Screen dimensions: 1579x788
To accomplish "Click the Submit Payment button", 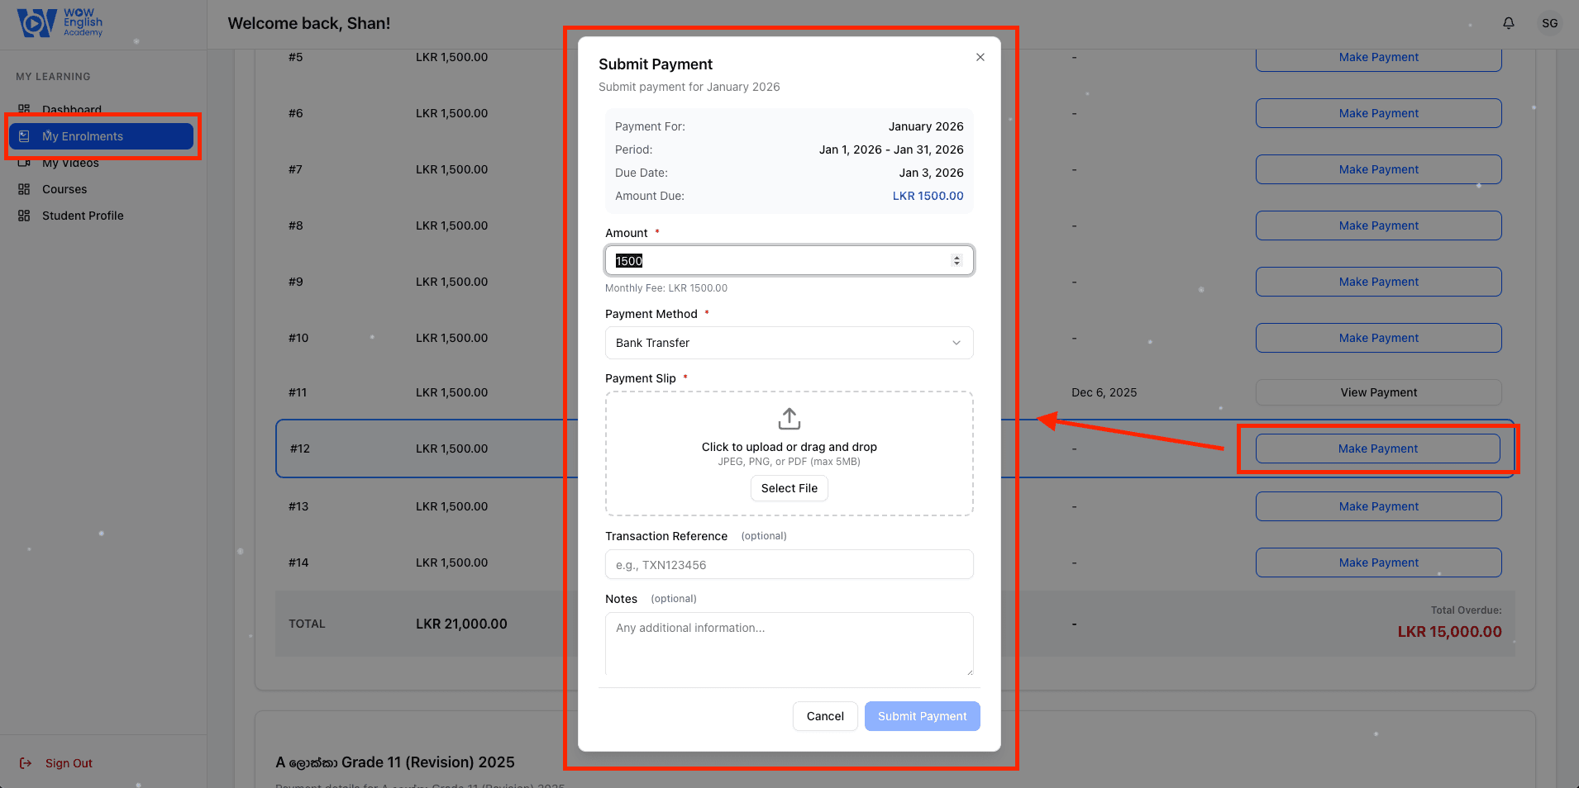I will 922,716.
